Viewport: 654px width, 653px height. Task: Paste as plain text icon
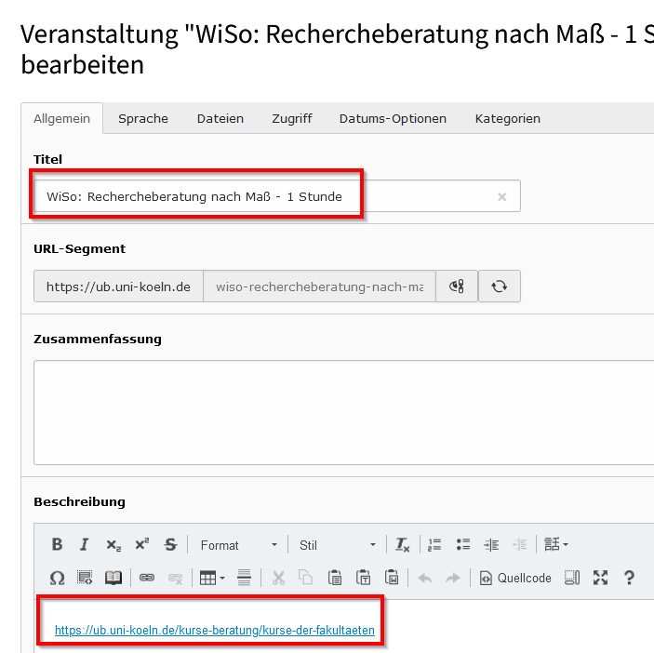(x=364, y=578)
